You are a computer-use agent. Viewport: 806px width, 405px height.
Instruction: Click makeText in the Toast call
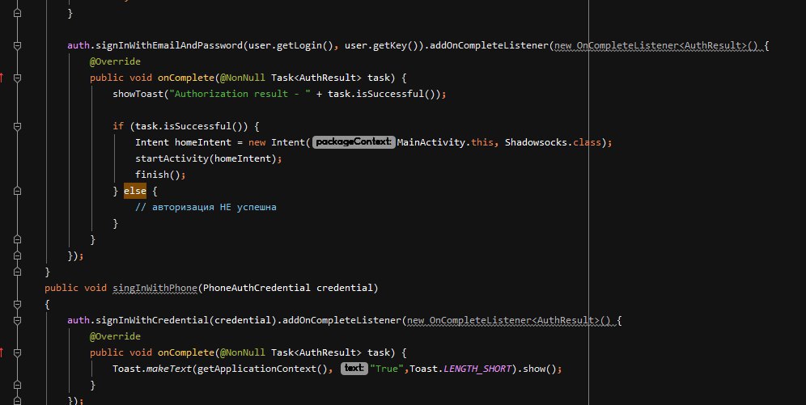coord(169,369)
